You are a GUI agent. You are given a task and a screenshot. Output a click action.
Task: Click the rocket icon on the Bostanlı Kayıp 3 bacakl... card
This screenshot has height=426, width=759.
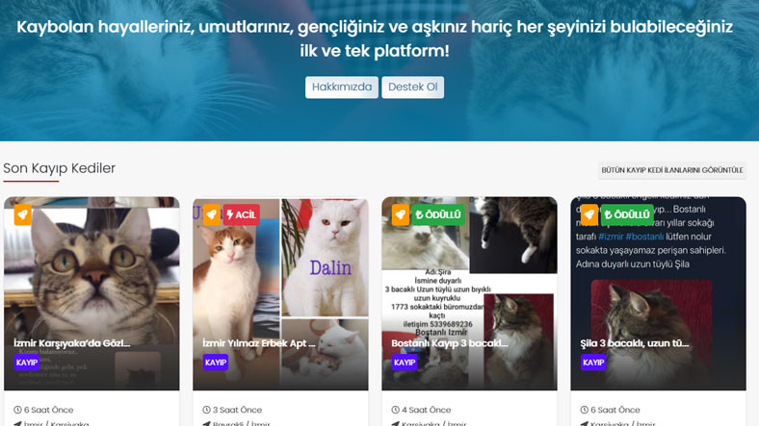pos(401,214)
